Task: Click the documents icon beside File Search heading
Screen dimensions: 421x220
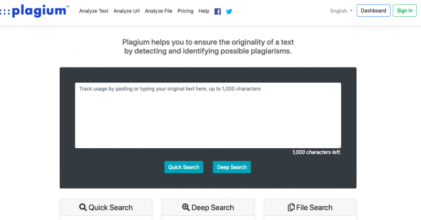Action: pyautogui.click(x=291, y=207)
